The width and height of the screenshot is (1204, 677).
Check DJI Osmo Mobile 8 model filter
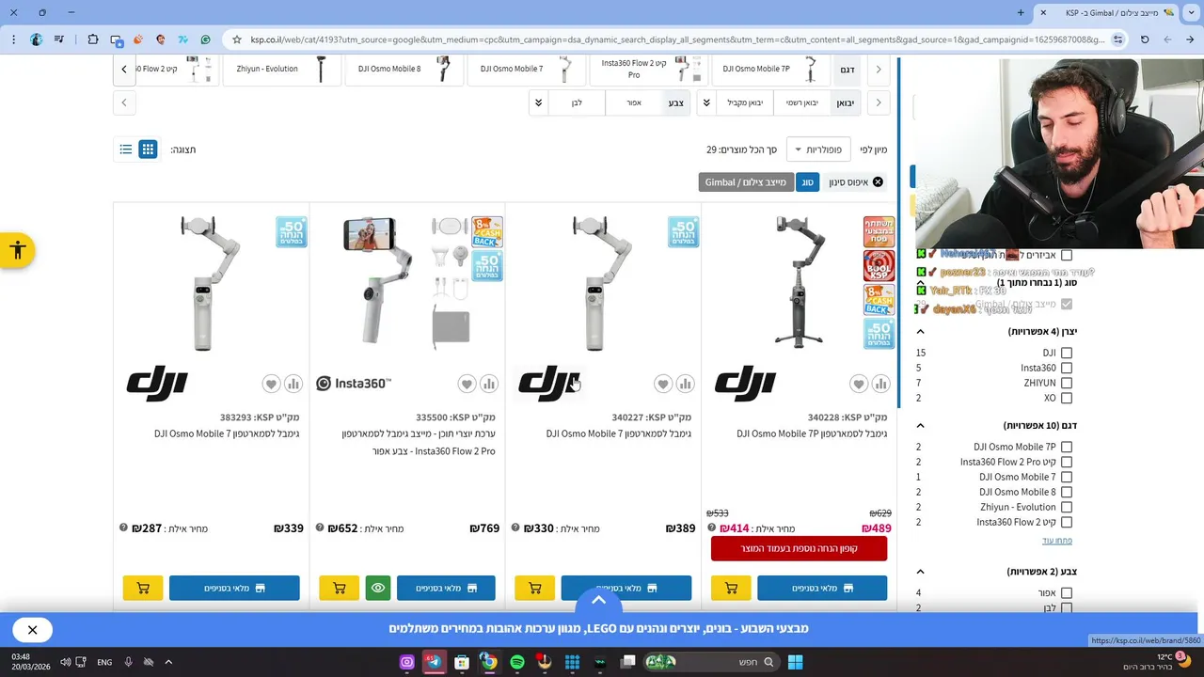pos(1066,492)
